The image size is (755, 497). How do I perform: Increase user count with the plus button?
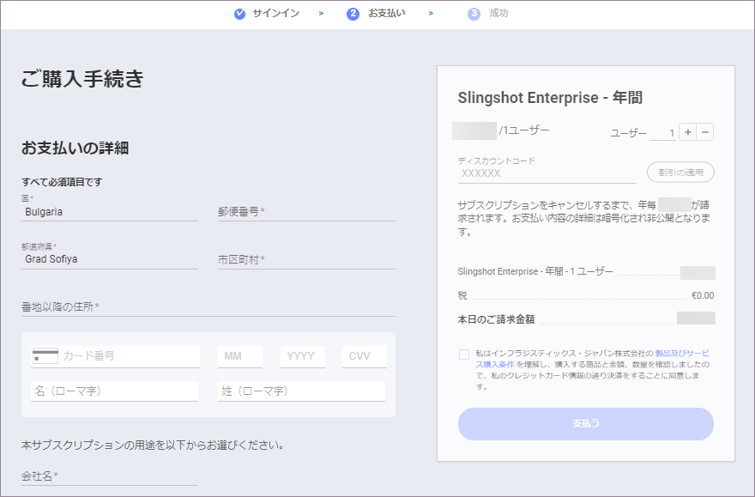687,132
